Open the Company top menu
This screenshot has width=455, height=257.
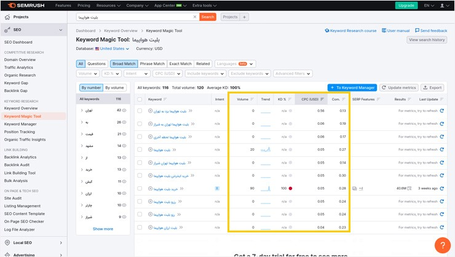coord(137,6)
